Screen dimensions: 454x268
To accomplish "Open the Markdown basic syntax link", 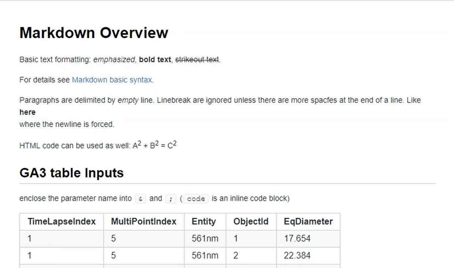I will click(x=112, y=80).
